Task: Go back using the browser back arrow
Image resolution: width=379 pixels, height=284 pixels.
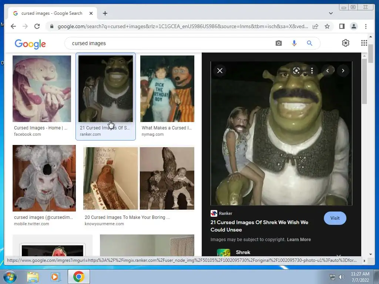Action: 13,26
